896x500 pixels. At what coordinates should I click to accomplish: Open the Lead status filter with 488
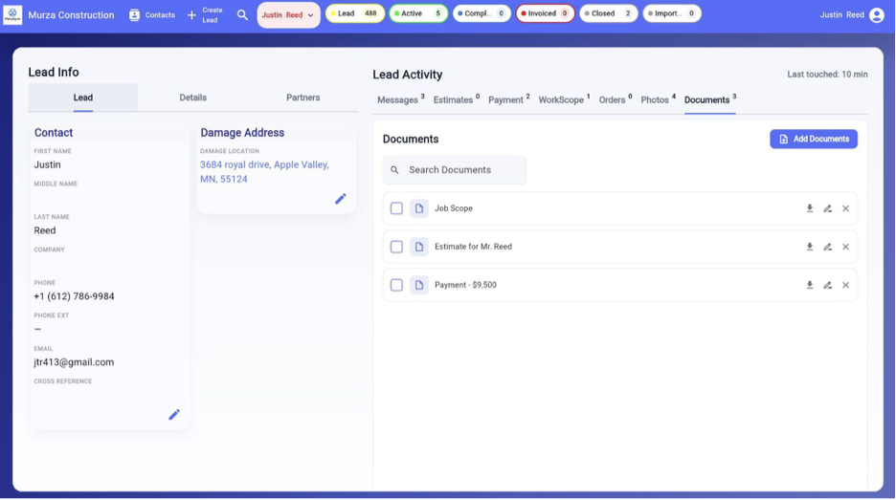[x=355, y=13]
